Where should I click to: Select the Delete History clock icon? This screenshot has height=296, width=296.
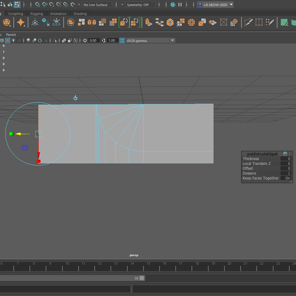coord(46,22)
